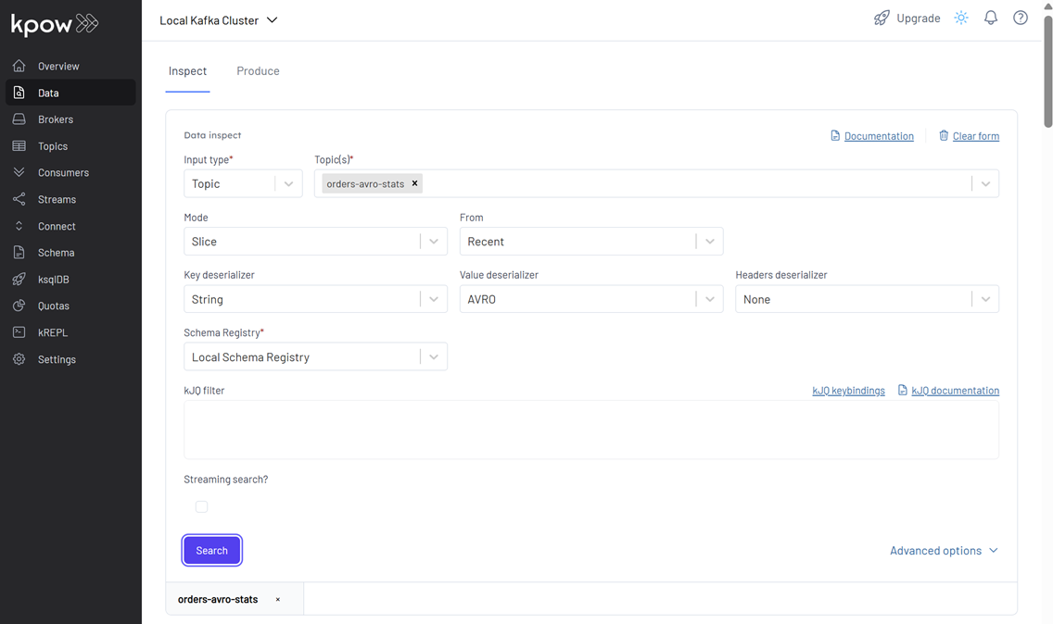Click the page vertical scrollbar

pos(1047,70)
